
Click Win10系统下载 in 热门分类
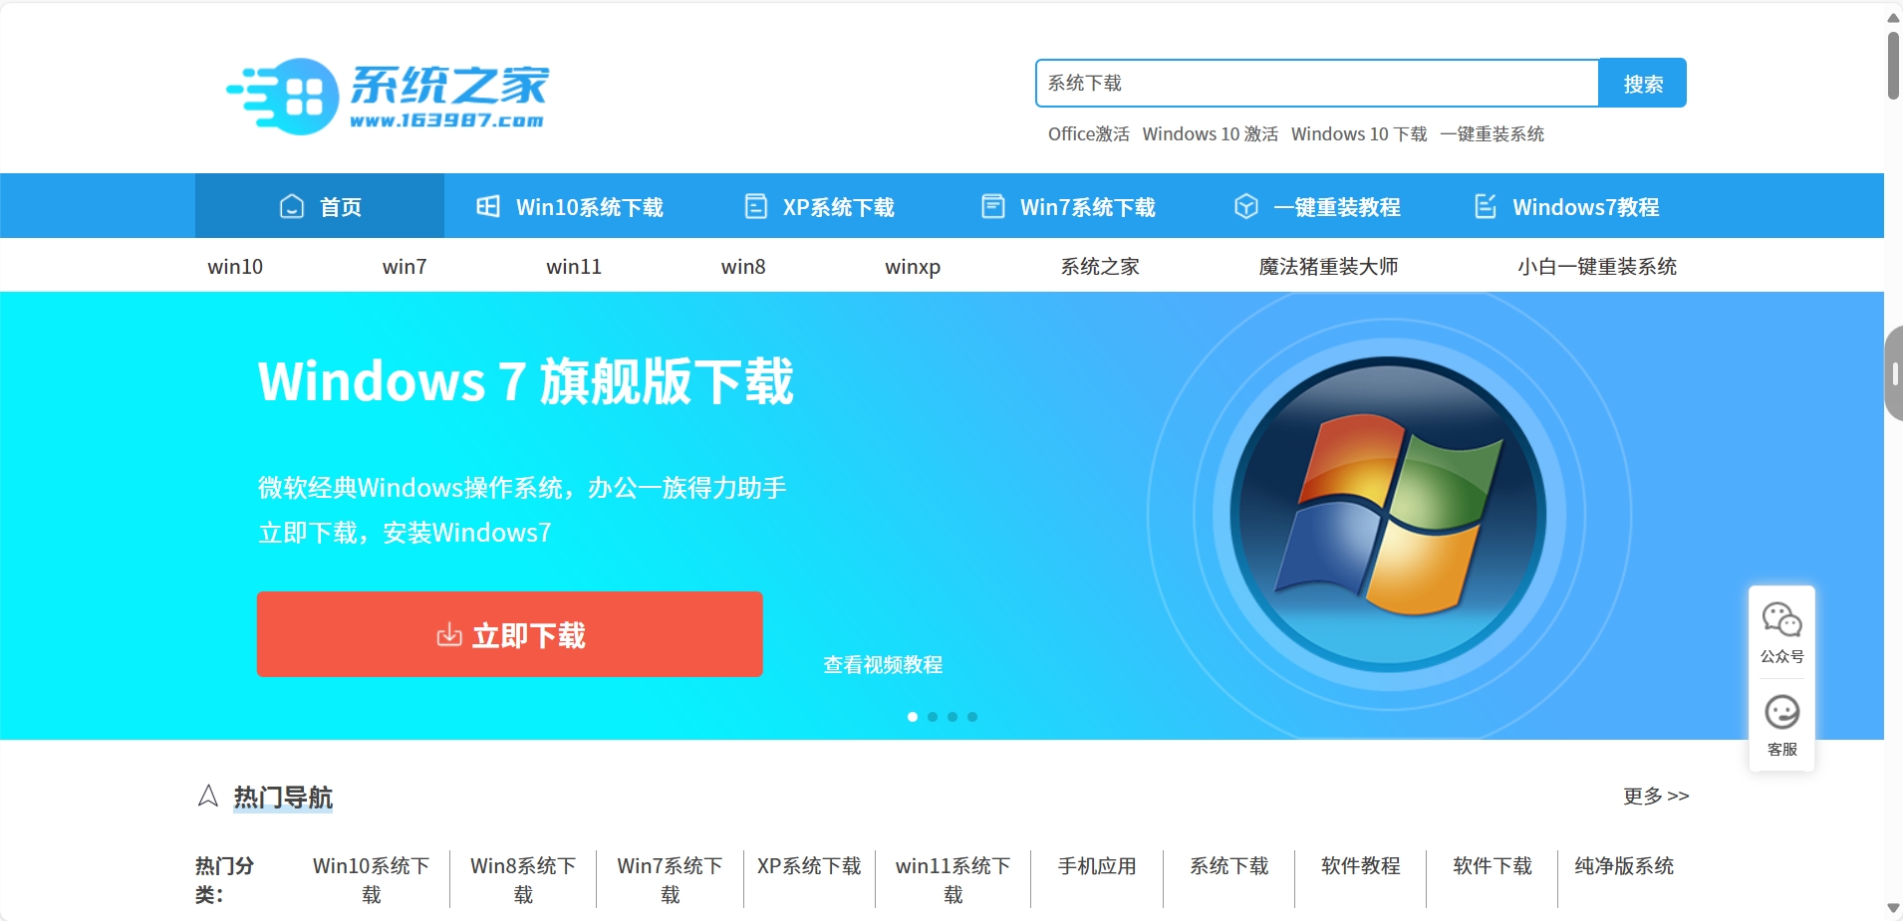[372, 880]
